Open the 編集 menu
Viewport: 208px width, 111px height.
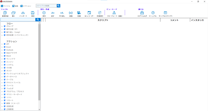[15, 6]
